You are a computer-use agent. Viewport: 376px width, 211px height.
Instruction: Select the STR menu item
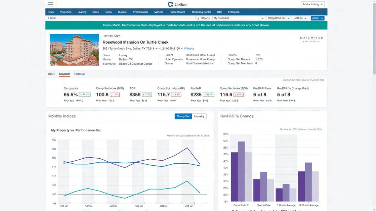click(219, 12)
